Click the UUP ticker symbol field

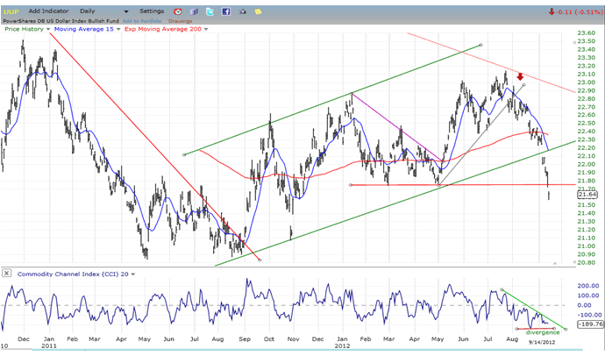(12, 11)
